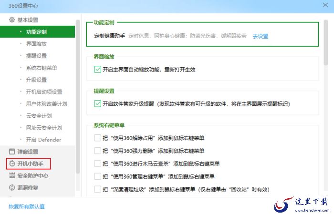Select 开机启动项设置 in the sidebar
334x214 pixels.
click(x=44, y=92)
